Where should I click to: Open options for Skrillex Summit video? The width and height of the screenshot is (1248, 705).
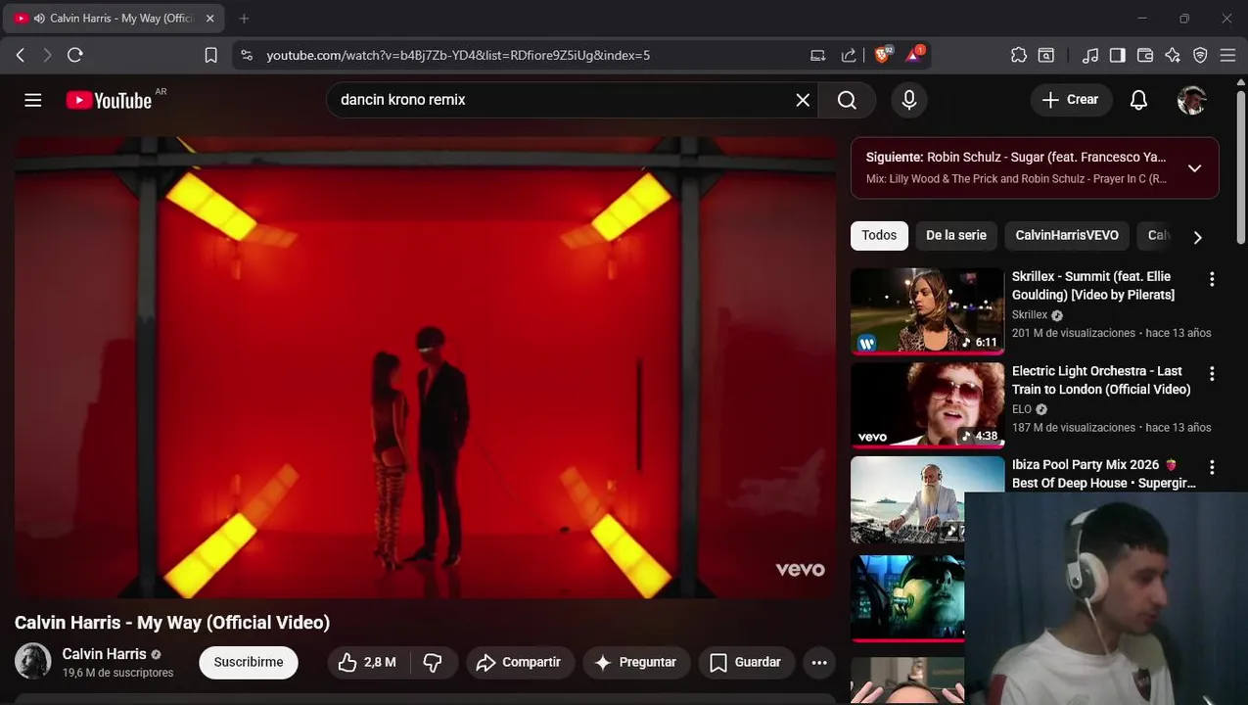[x=1212, y=279]
